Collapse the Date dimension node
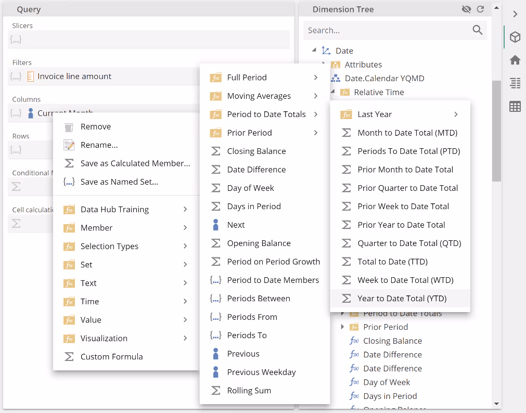 click(x=314, y=50)
